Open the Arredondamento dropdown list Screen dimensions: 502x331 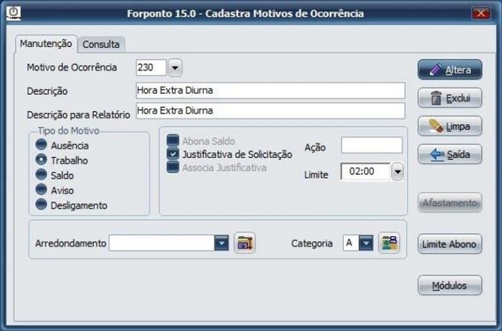pyautogui.click(x=222, y=244)
